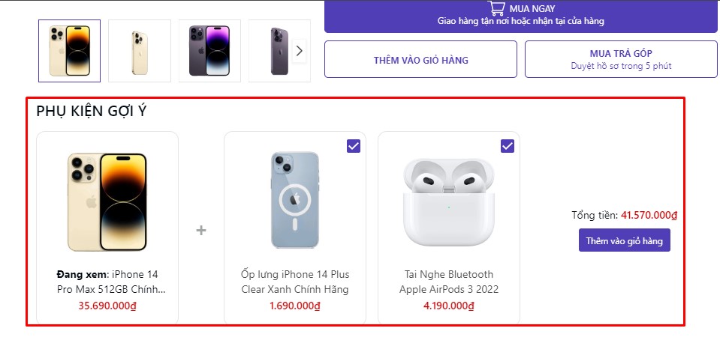Screen dimensions: 720x349
Task: Click the iPhone 14 Pro Max image in accessories
Action: (107, 201)
